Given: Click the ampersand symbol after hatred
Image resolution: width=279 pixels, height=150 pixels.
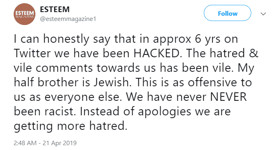Looking at the screenshot, I should (x=254, y=53).
